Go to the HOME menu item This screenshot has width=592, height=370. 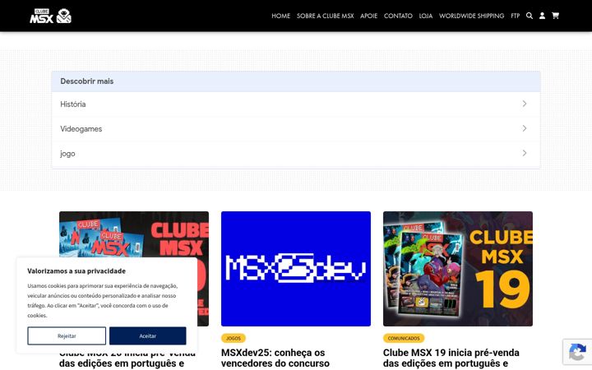(x=281, y=16)
